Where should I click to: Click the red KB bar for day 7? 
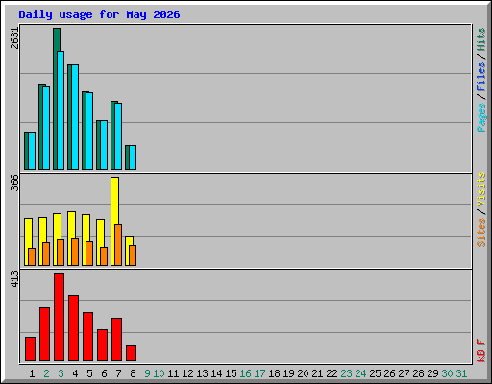tap(116, 340)
